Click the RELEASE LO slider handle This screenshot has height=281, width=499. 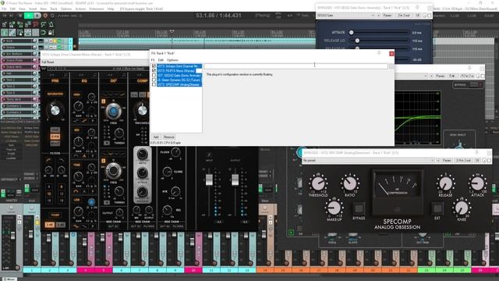(x=357, y=41)
